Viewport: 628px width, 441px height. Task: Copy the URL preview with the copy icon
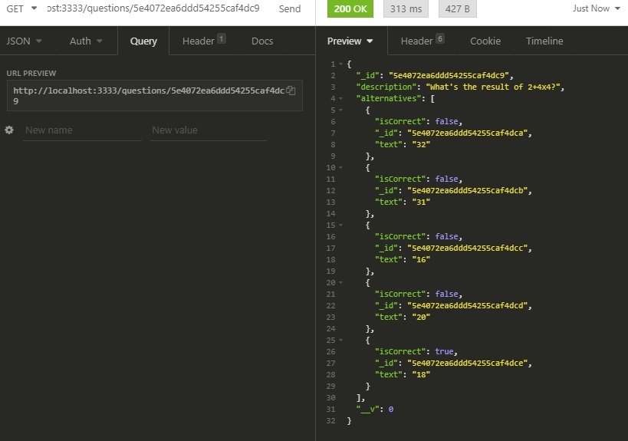coord(291,91)
